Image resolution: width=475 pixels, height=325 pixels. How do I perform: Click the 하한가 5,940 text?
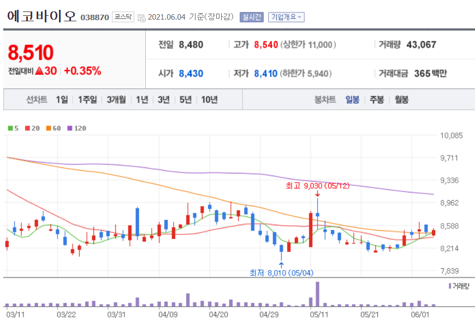coord(306,74)
